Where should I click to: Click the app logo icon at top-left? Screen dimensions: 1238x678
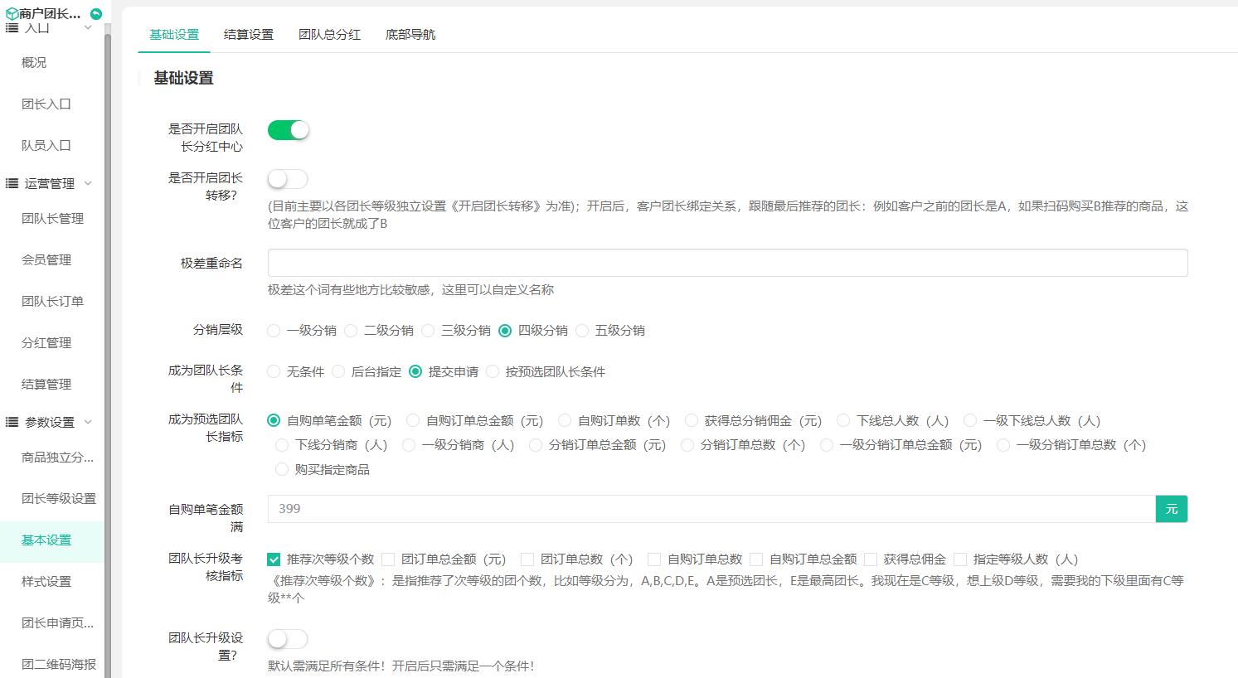[x=12, y=13]
